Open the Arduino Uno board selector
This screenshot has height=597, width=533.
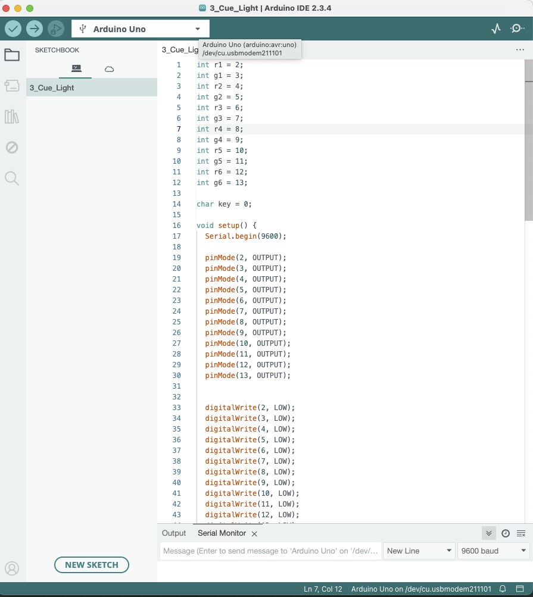coord(140,28)
